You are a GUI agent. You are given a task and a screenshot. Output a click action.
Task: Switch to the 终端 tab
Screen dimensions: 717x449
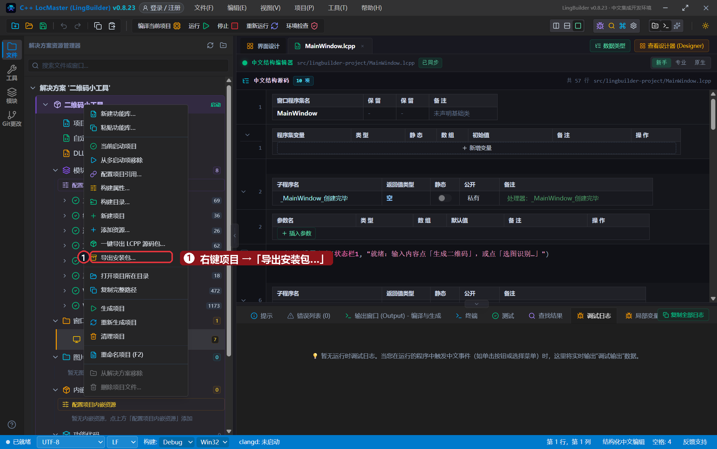[x=467, y=316]
